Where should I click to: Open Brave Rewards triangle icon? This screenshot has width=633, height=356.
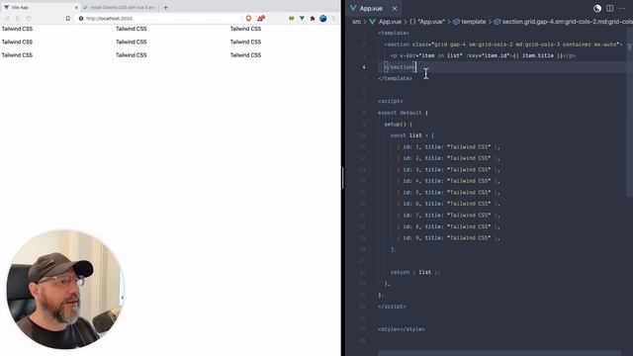tap(261, 19)
